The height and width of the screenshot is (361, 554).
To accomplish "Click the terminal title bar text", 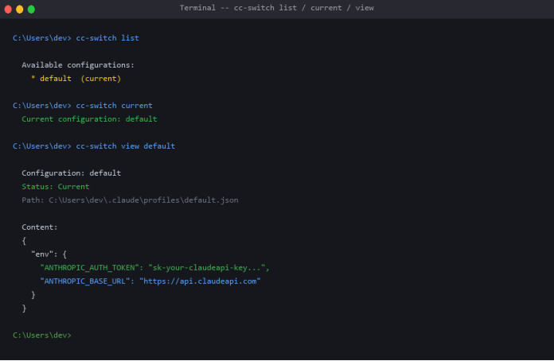I will pyautogui.click(x=277, y=8).
